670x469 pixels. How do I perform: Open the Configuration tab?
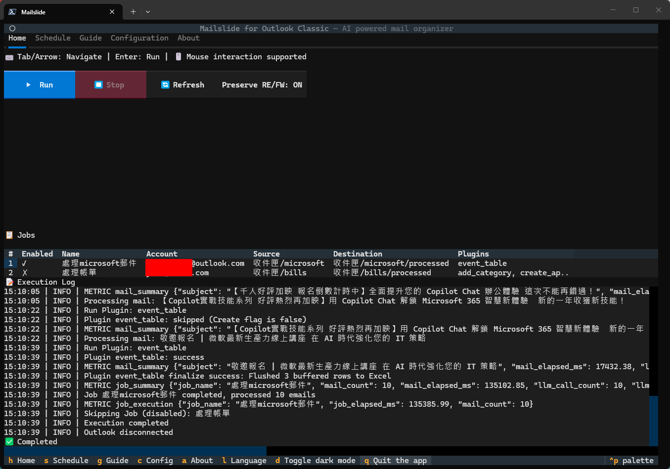[x=139, y=38]
